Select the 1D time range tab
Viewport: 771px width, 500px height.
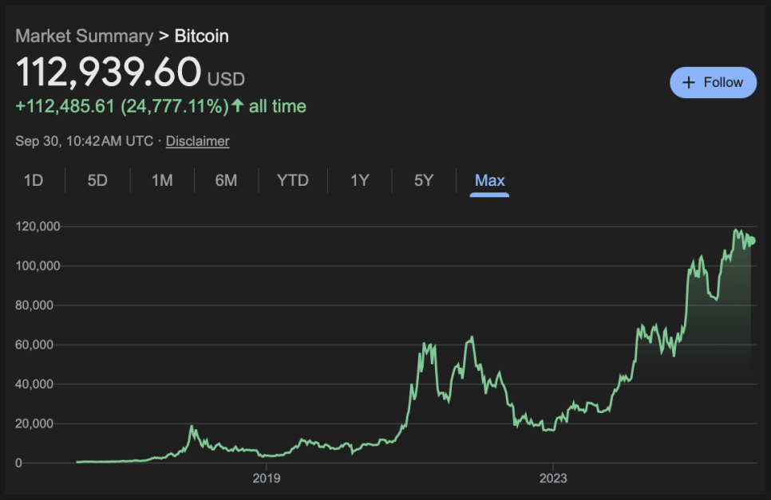click(x=34, y=180)
